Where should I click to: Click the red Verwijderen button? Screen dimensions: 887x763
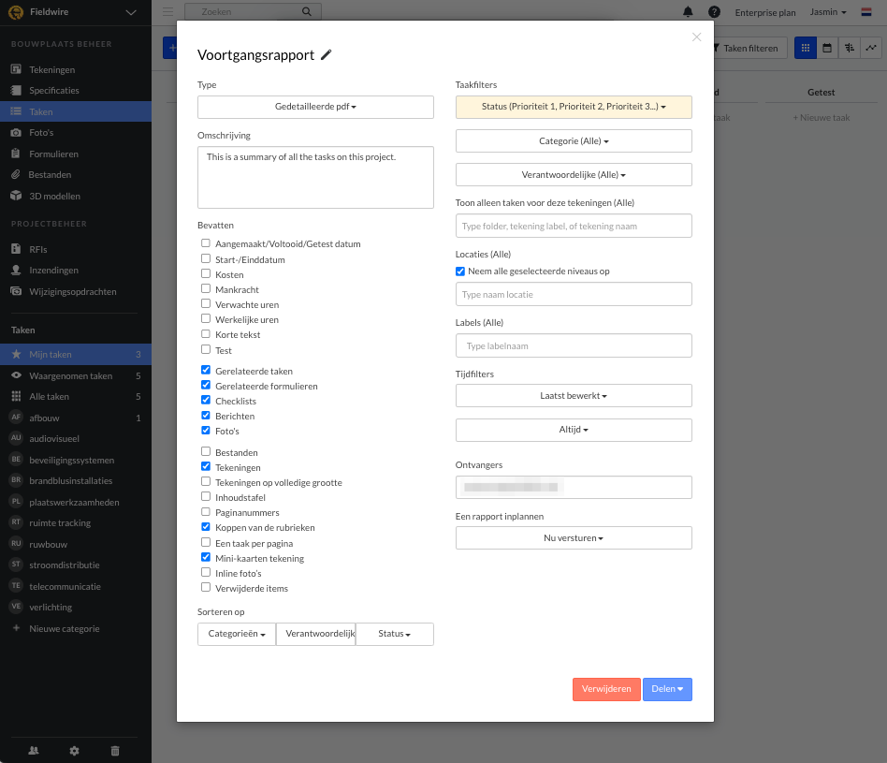pos(606,689)
